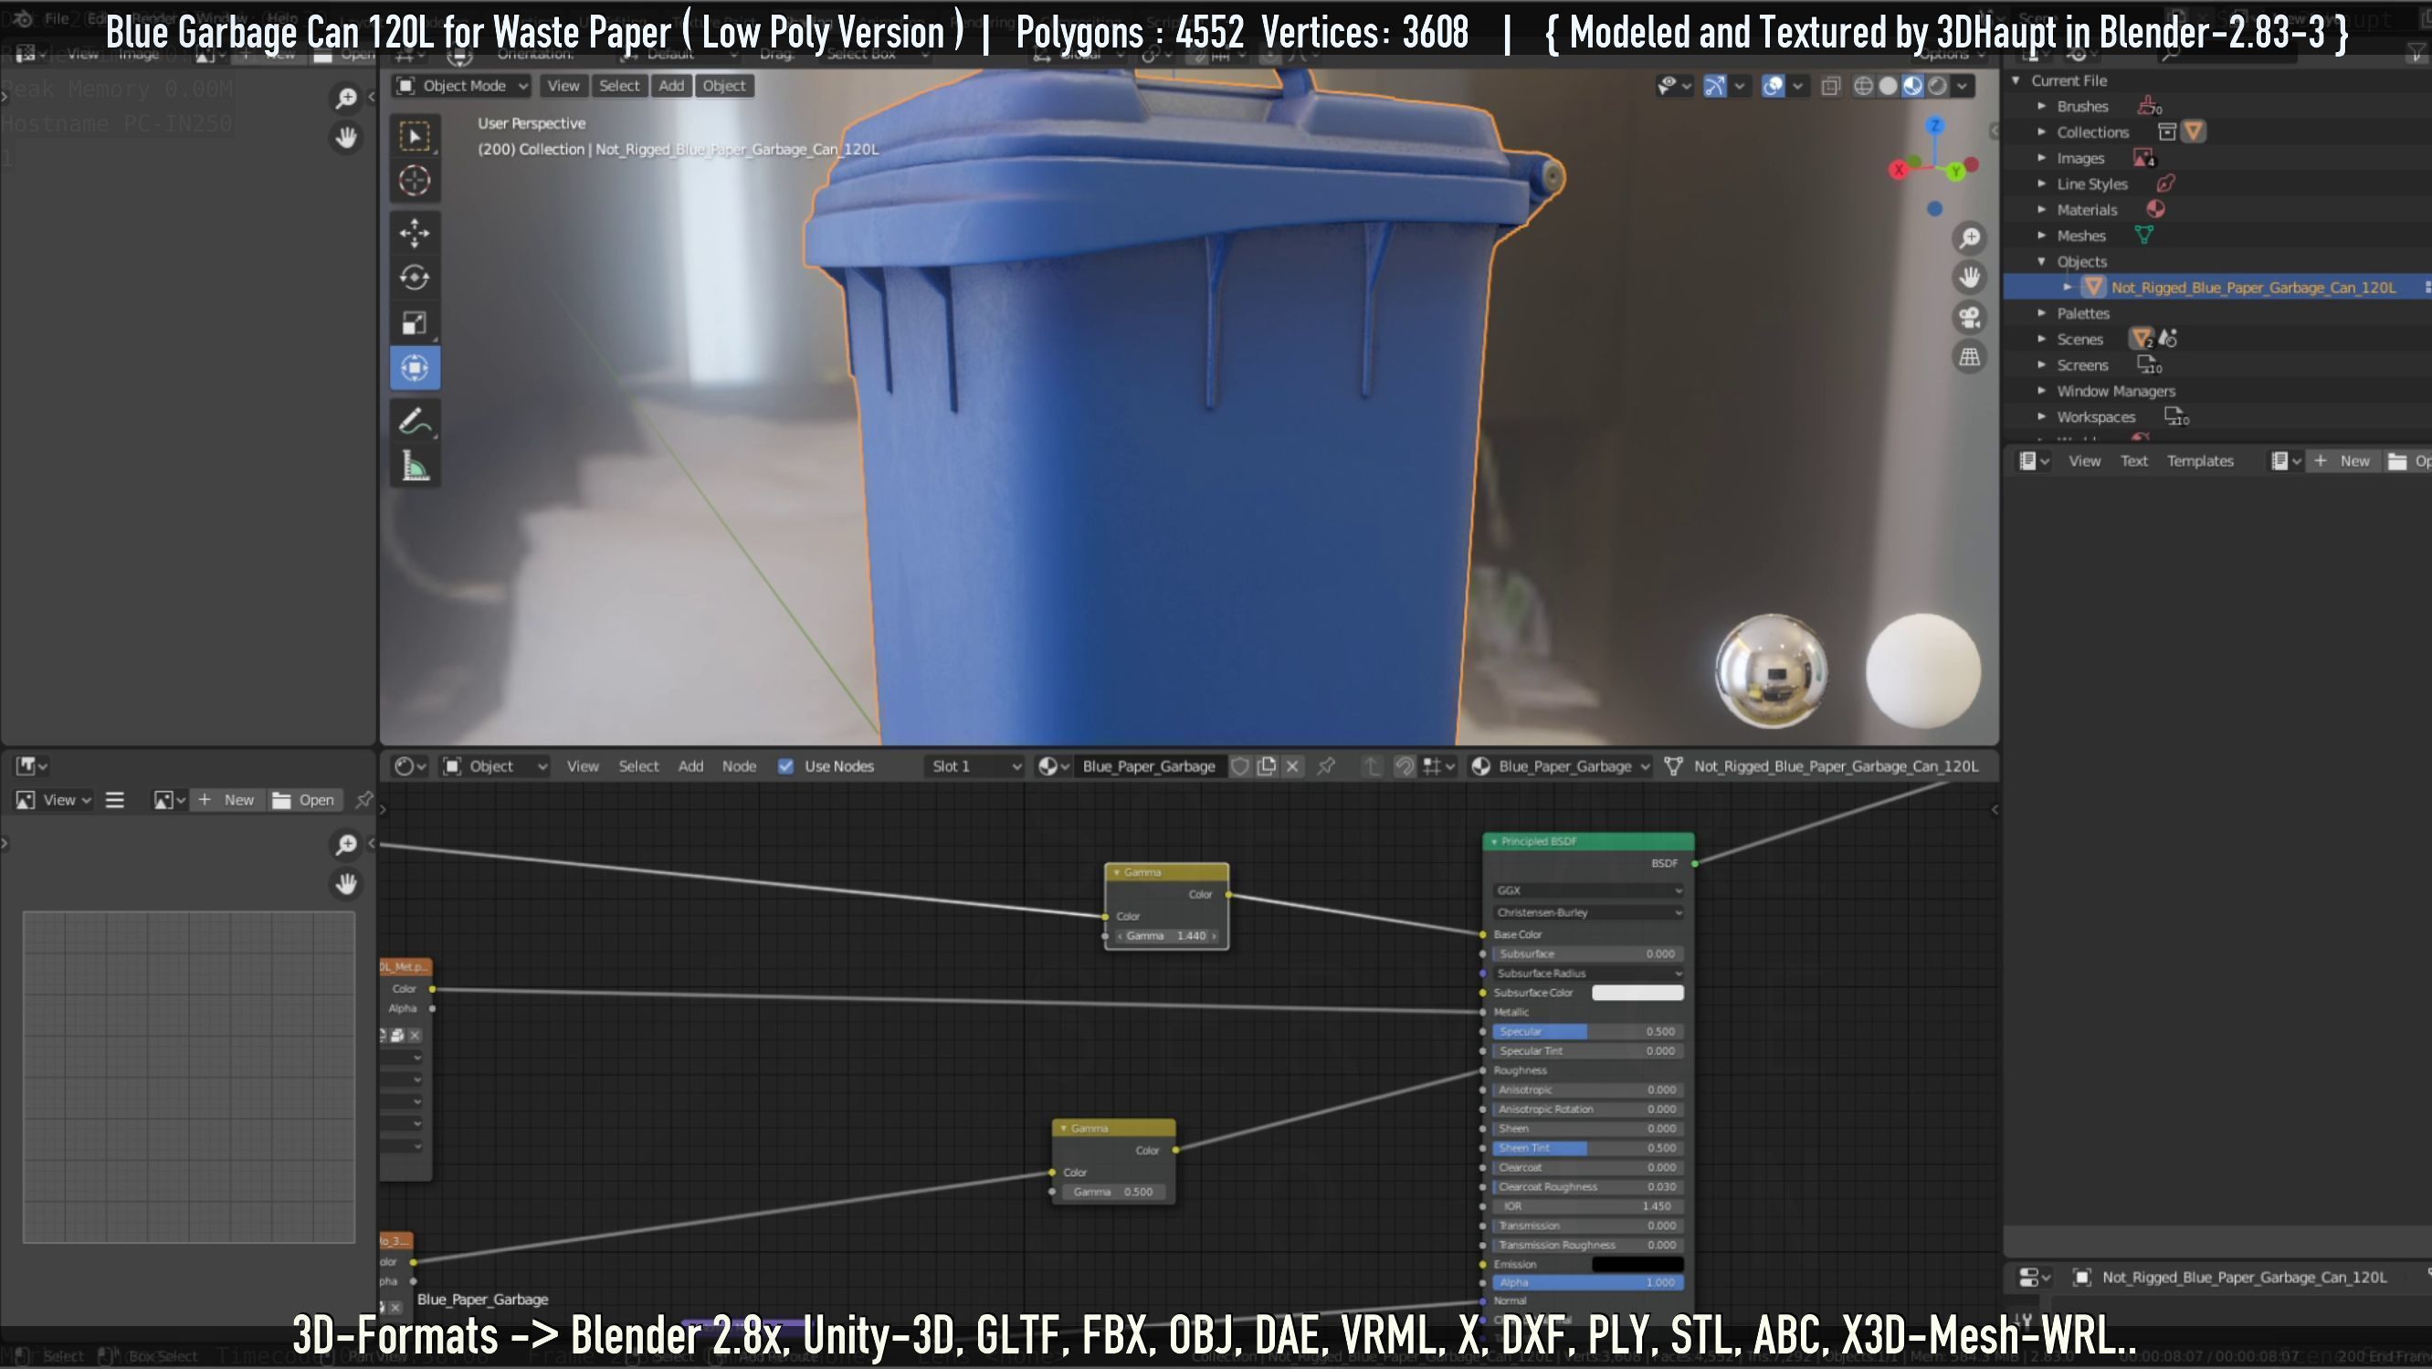Click New button in text editor header
The image size is (2432, 1369).
[x=2343, y=460]
